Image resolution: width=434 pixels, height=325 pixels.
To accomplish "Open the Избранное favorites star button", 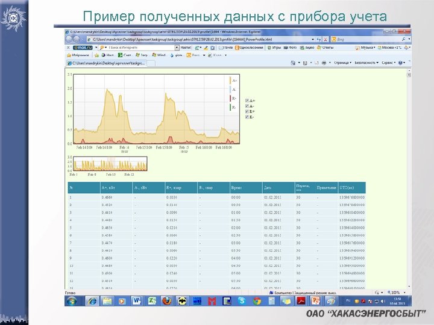I will (78, 55).
